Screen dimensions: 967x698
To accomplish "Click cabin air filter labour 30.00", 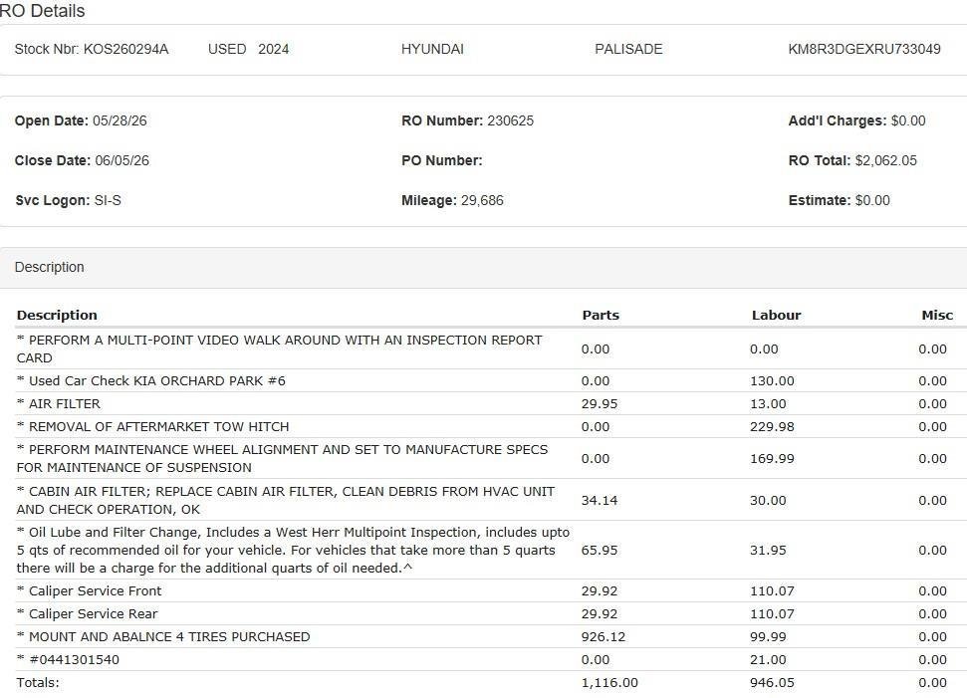I will 768,501.
